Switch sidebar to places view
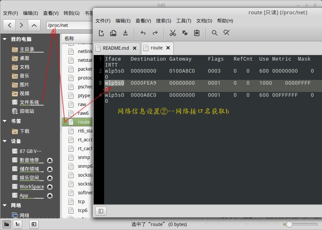 (7, 224)
